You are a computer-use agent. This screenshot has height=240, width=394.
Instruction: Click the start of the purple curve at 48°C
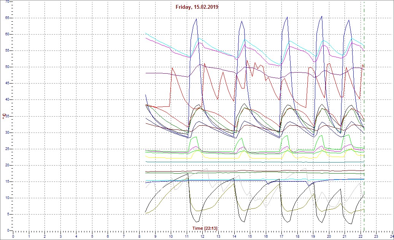(146, 73)
